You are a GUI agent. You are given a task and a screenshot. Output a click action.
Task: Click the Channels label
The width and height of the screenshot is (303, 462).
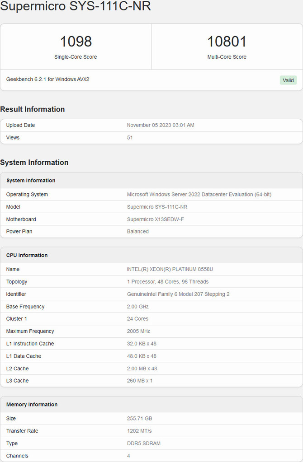(17, 456)
